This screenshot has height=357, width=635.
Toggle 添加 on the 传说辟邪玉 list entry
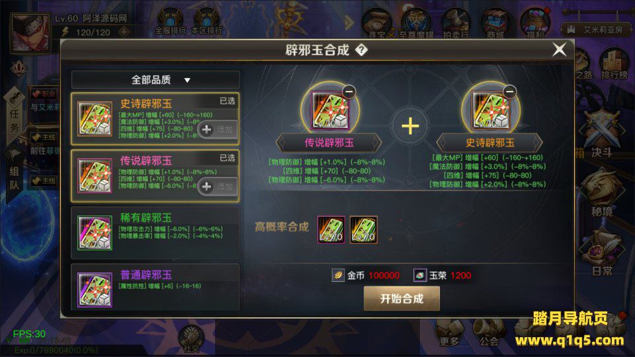[x=218, y=187]
